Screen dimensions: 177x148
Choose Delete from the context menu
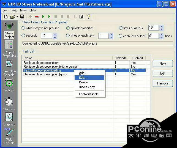[89, 82]
